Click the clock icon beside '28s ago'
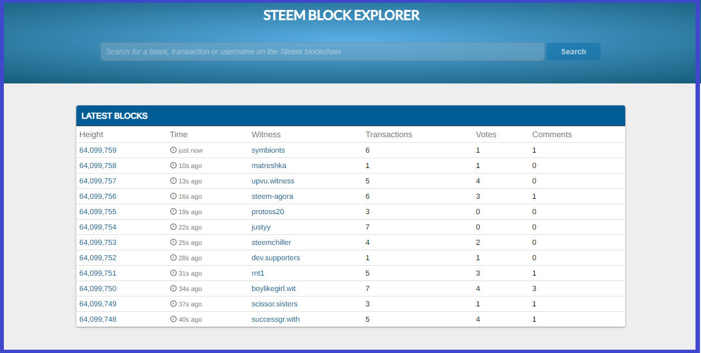Viewport: 701px width, 353px height. coord(173,257)
